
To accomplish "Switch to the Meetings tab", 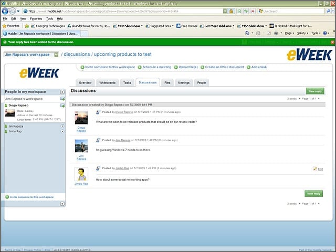I will pos(184,83).
